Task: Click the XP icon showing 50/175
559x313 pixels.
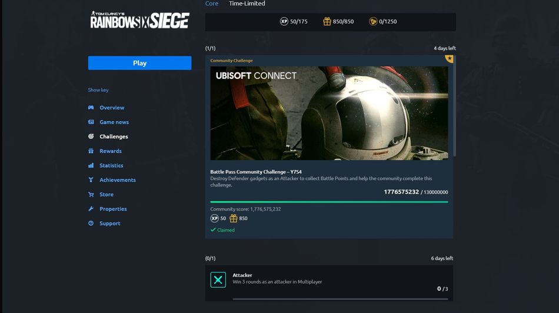Action: (x=284, y=21)
